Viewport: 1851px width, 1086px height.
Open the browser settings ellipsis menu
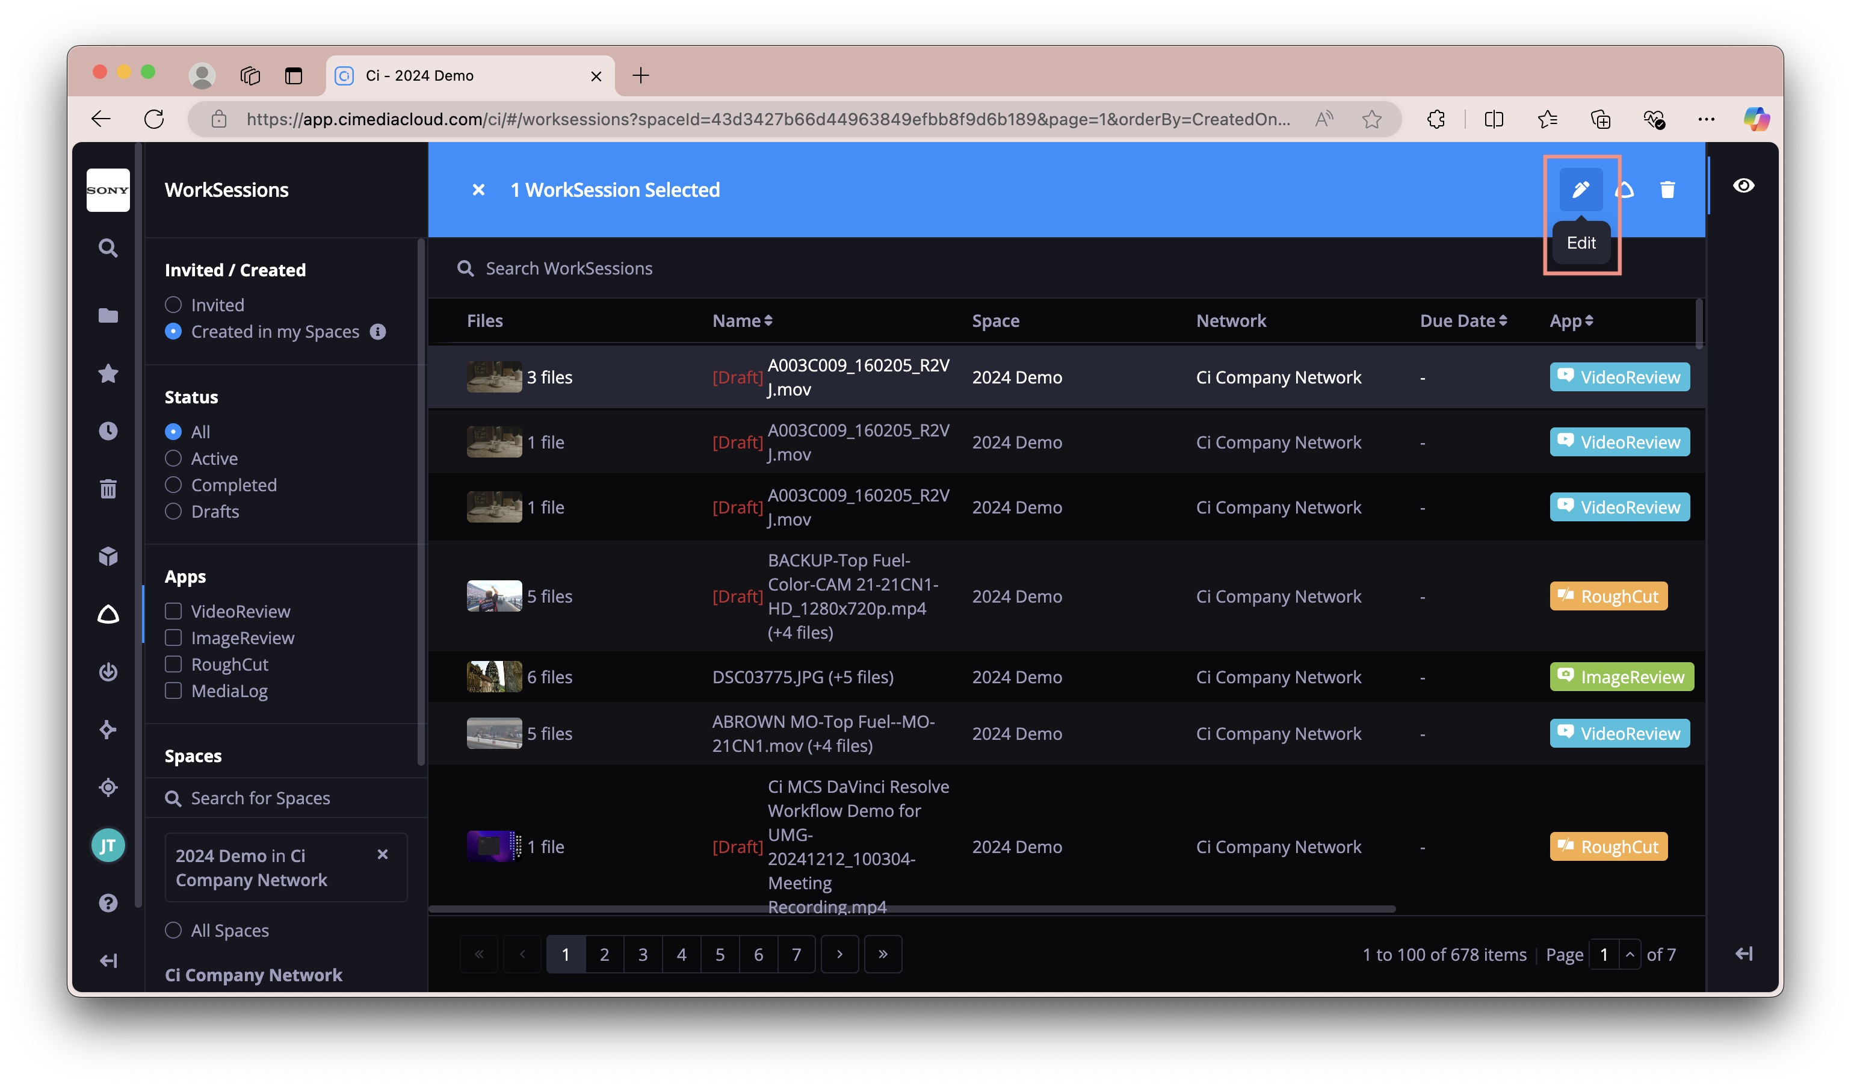click(x=1705, y=119)
